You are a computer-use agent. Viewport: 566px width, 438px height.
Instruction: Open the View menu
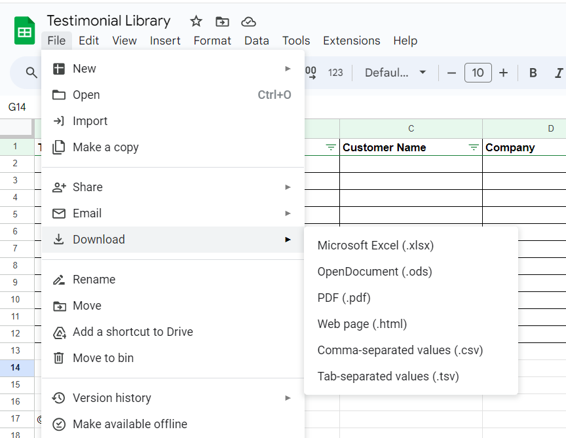click(x=124, y=41)
